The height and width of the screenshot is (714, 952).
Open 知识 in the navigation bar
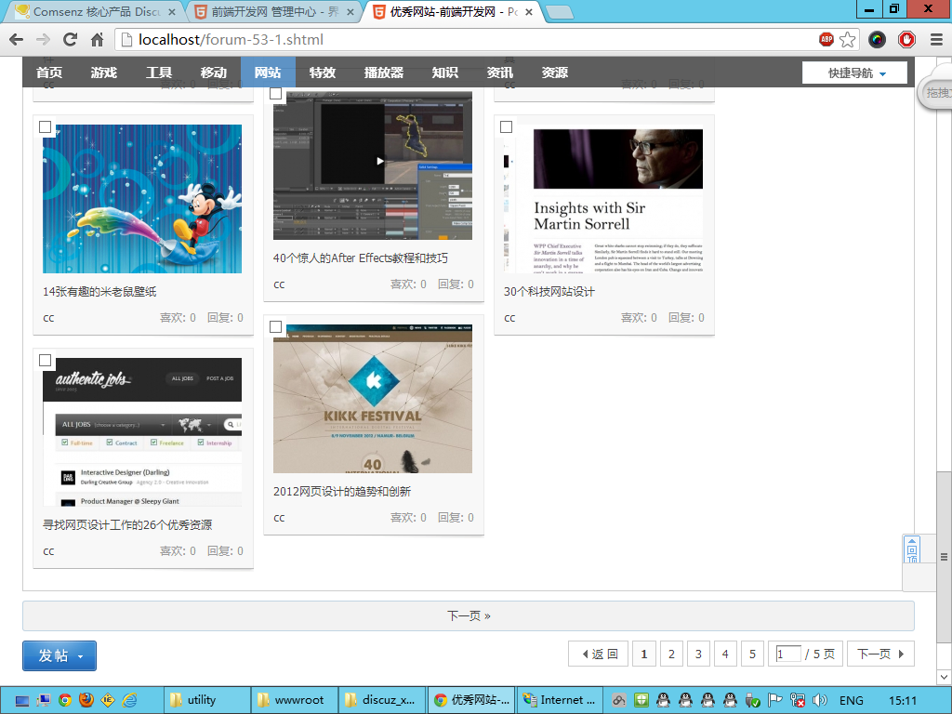point(445,73)
